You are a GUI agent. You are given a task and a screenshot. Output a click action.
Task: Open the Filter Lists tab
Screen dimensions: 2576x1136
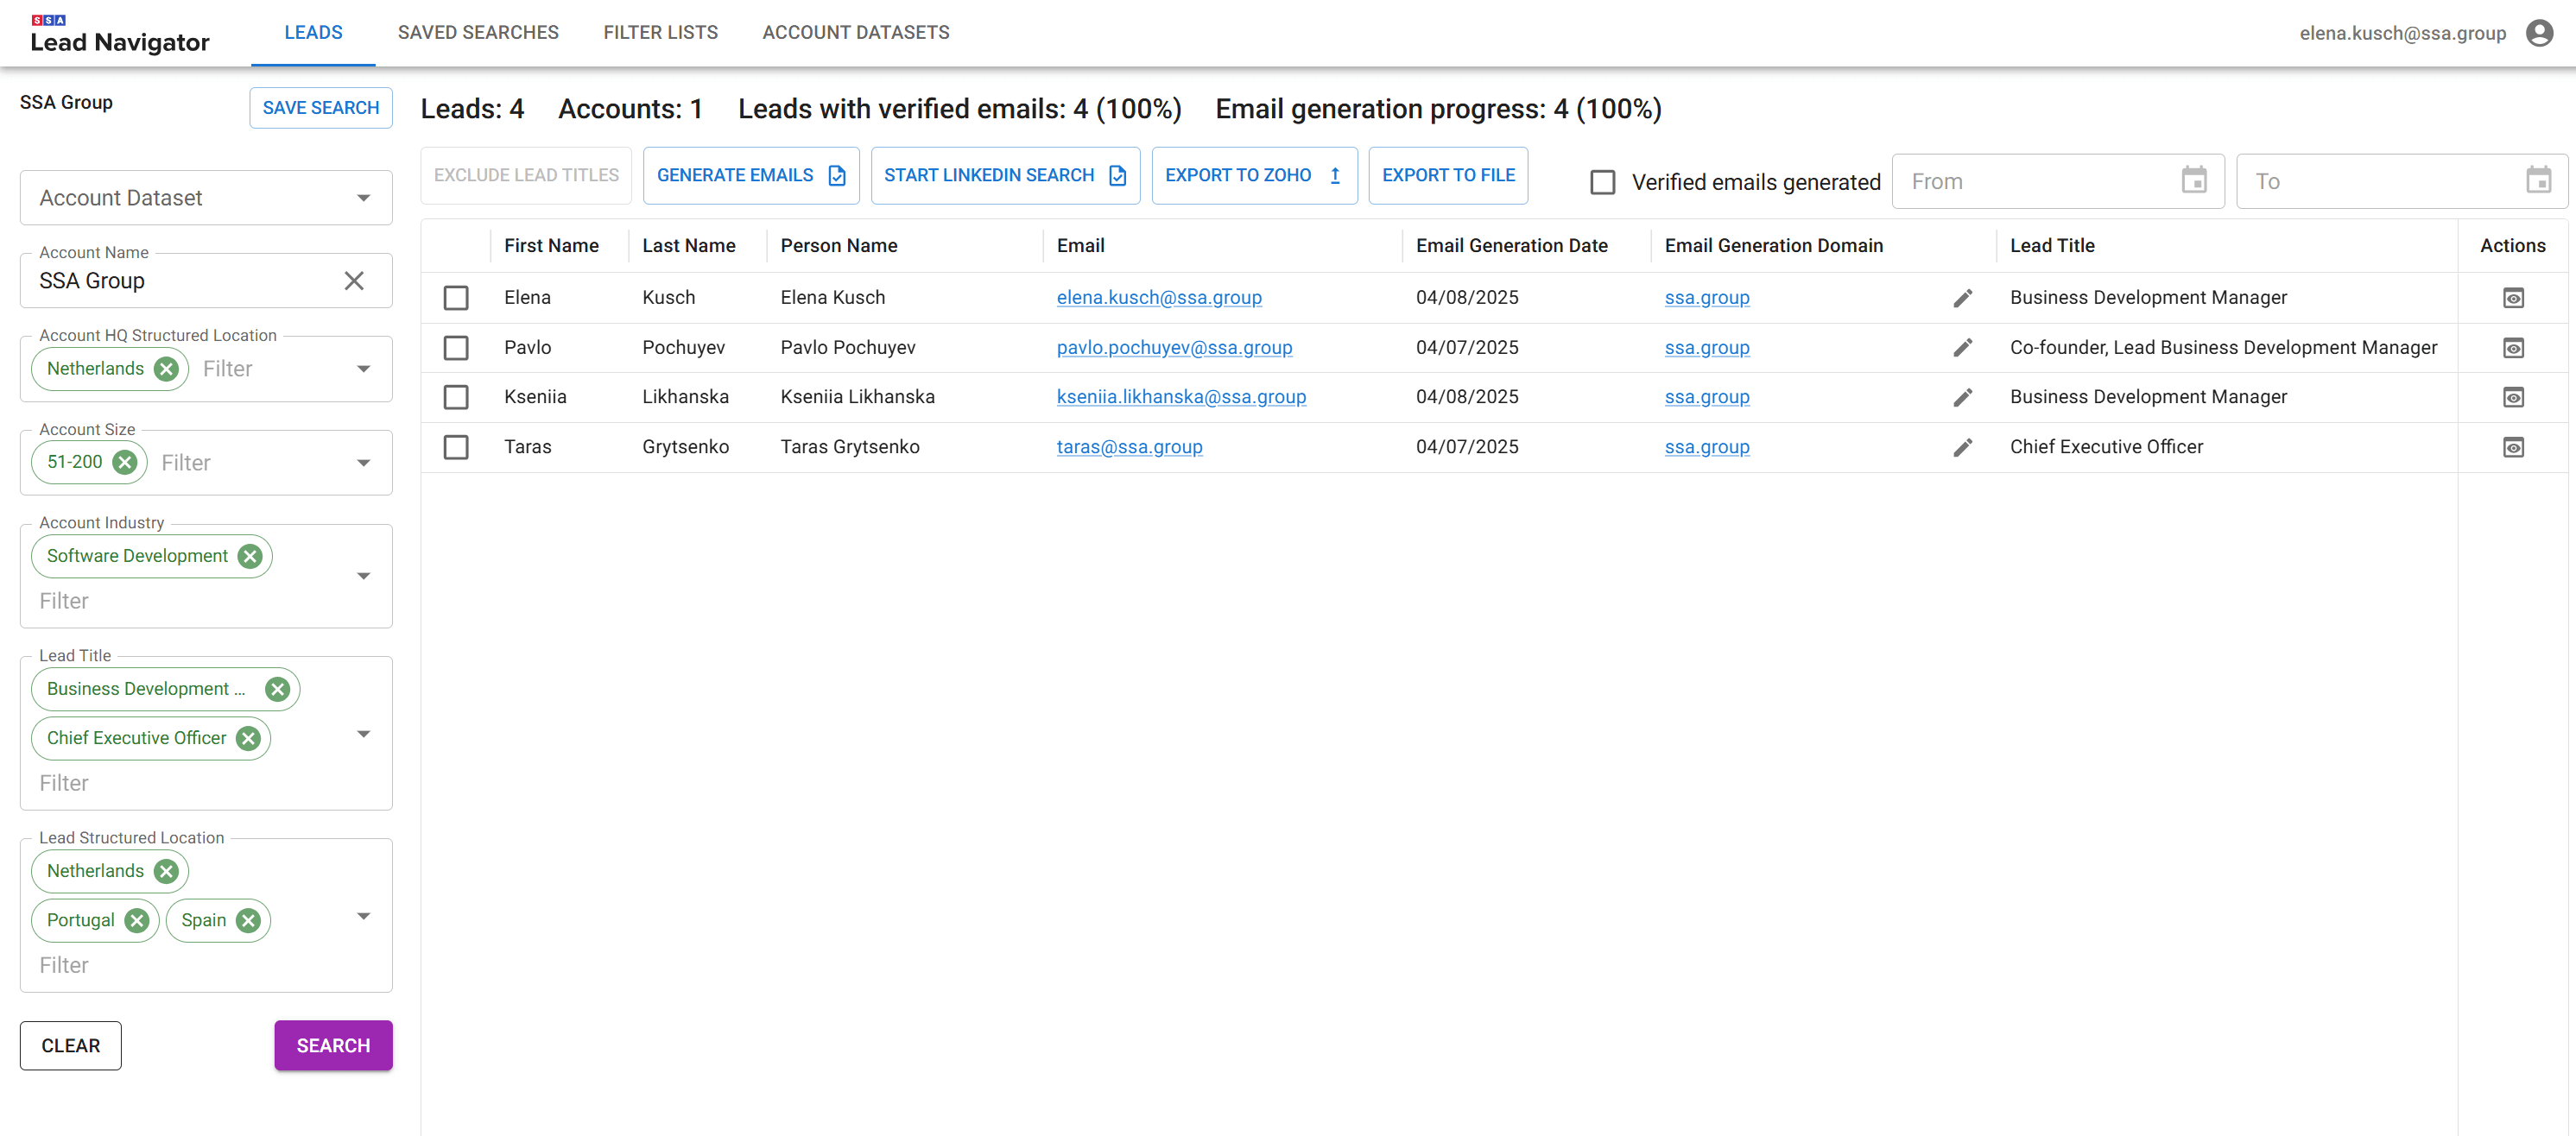[x=660, y=33]
